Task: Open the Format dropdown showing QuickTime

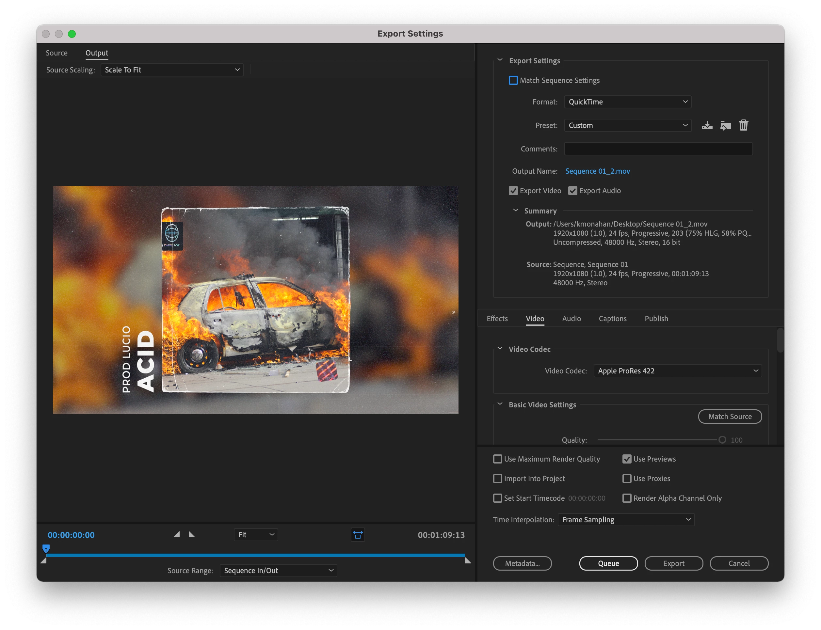Action: click(x=627, y=102)
